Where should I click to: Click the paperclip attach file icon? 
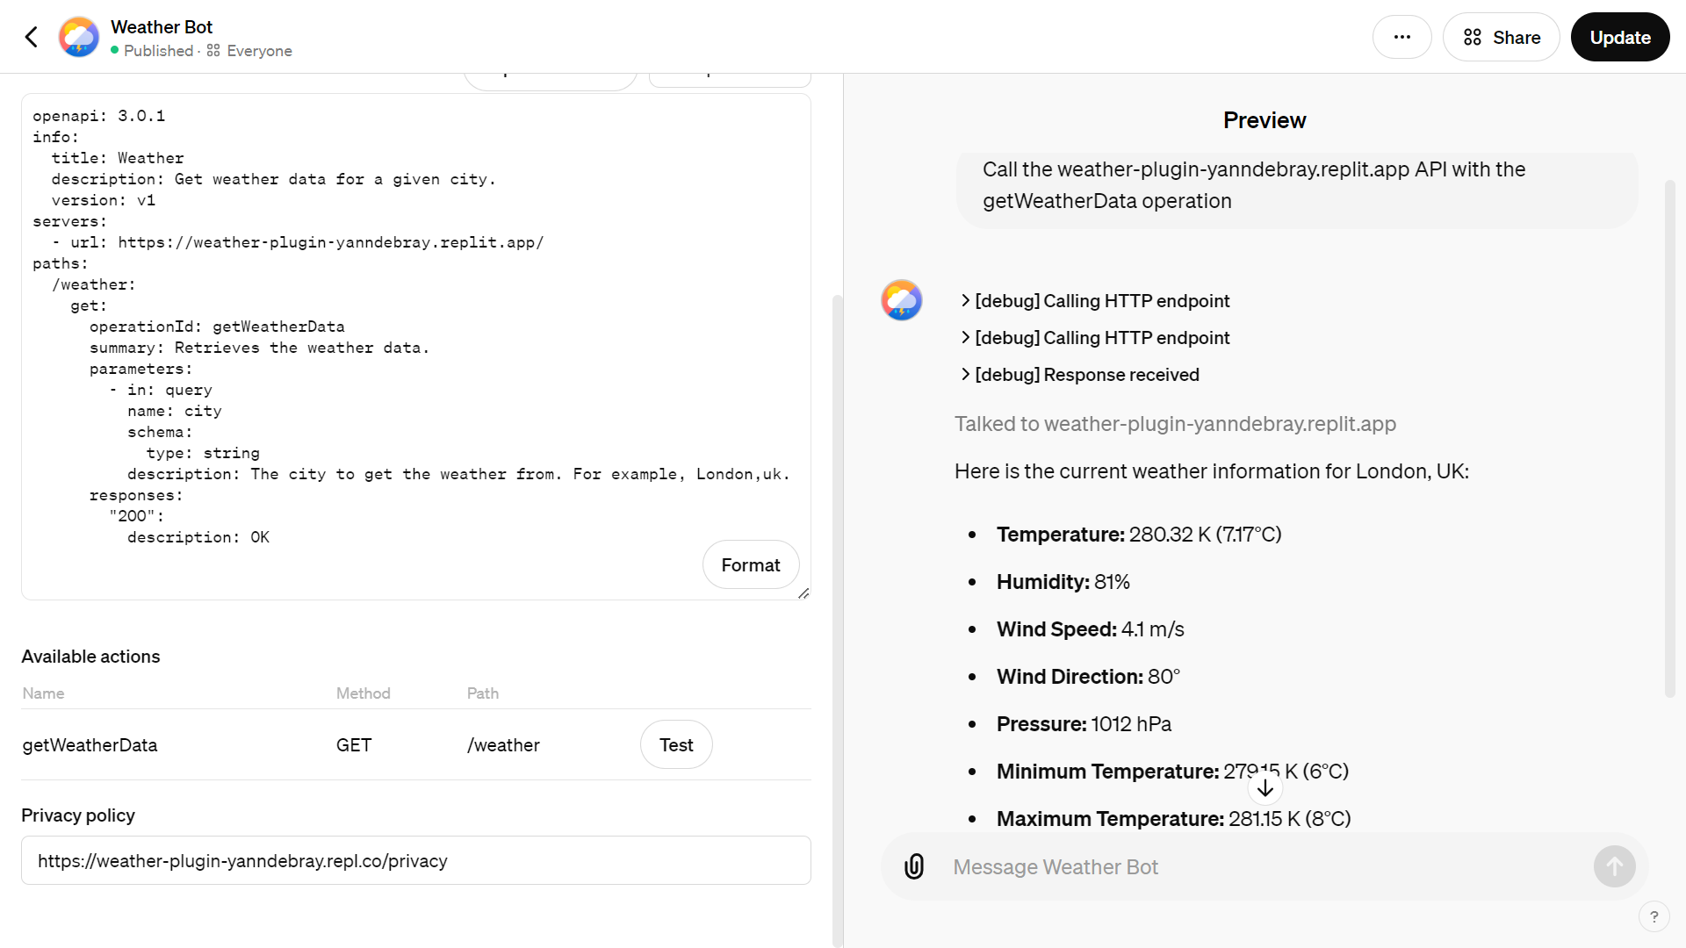pos(914,866)
